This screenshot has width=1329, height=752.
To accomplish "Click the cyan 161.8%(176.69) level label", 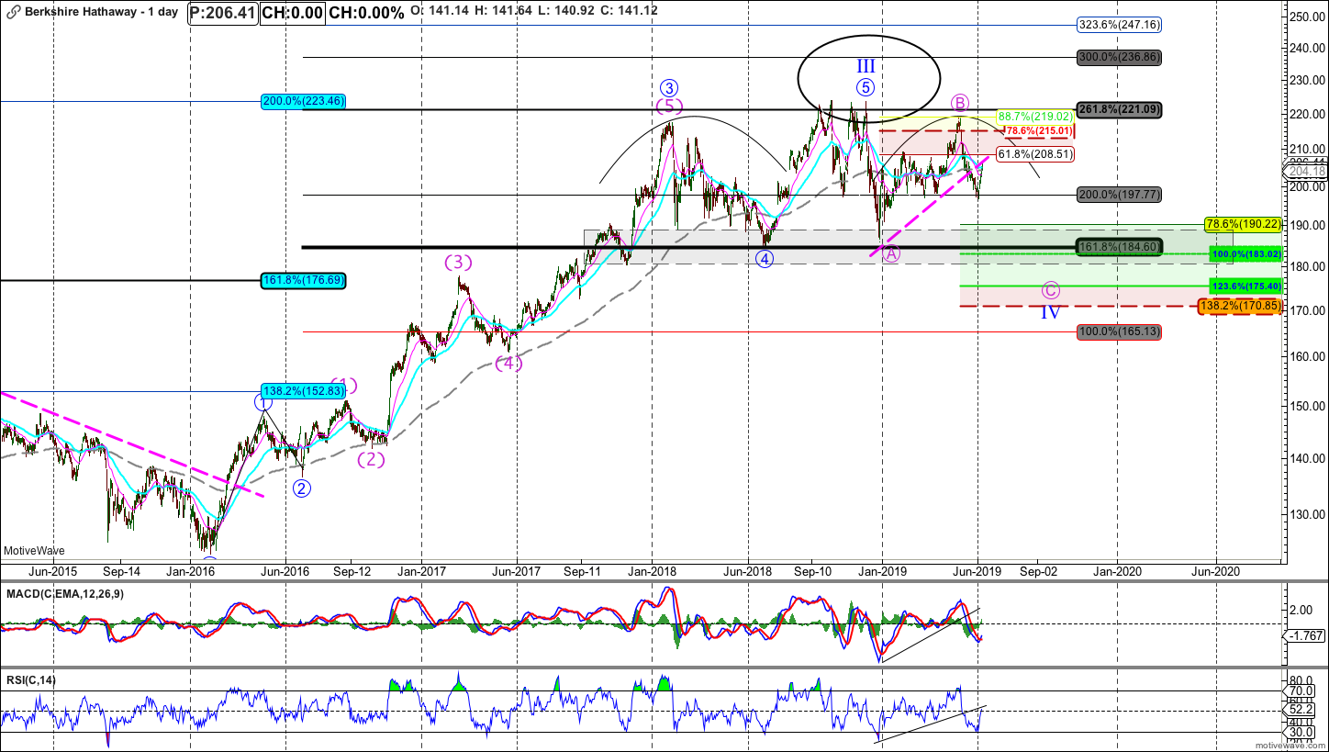I will (303, 280).
